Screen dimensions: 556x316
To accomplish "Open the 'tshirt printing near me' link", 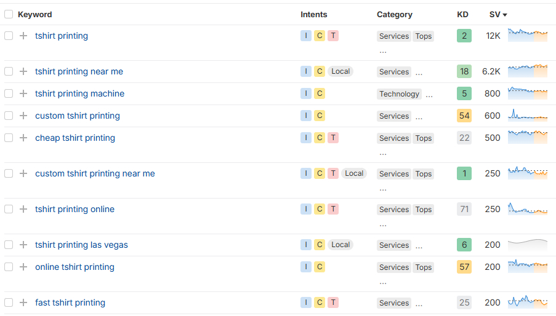I will click(x=79, y=71).
